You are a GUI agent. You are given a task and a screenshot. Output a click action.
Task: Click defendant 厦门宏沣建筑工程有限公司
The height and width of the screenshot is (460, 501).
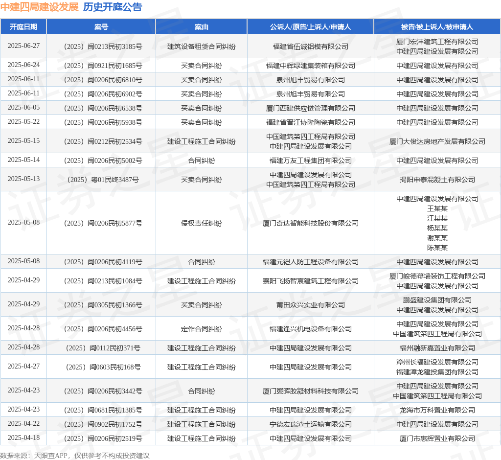pyautogui.click(x=437, y=42)
